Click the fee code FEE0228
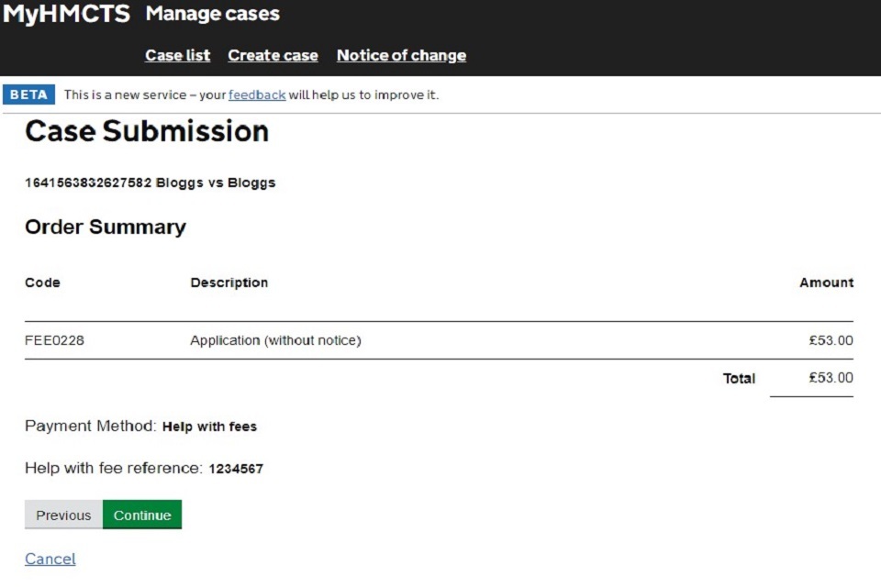 click(54, 341)
